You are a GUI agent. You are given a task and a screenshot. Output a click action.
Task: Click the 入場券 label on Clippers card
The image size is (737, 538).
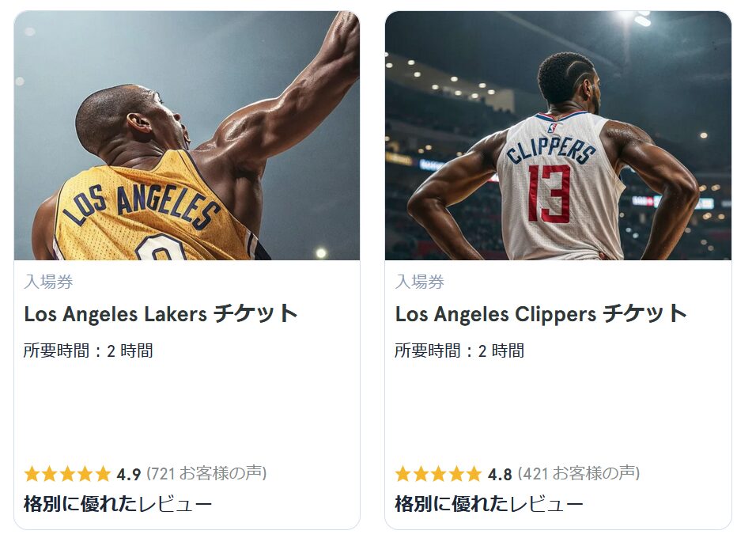420,282
